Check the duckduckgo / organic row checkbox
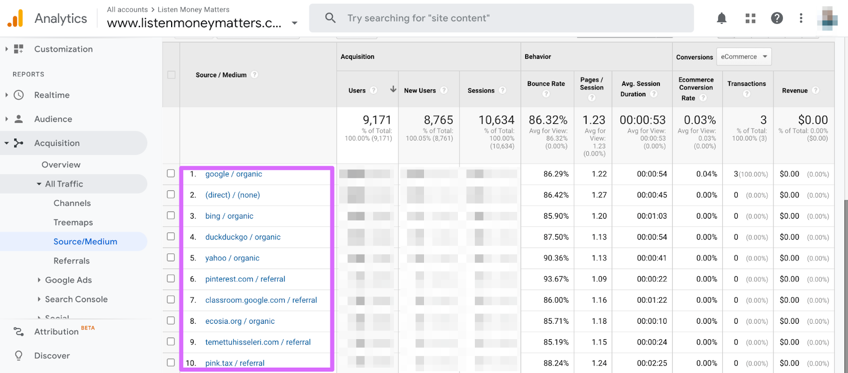Image resolution: width=848 pixels, height=373 pixels. pyautogui.click(x=171, y=236)
